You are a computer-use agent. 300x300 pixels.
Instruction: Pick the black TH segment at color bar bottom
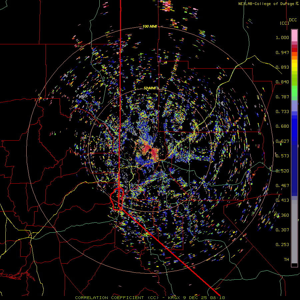click(294, 265)
